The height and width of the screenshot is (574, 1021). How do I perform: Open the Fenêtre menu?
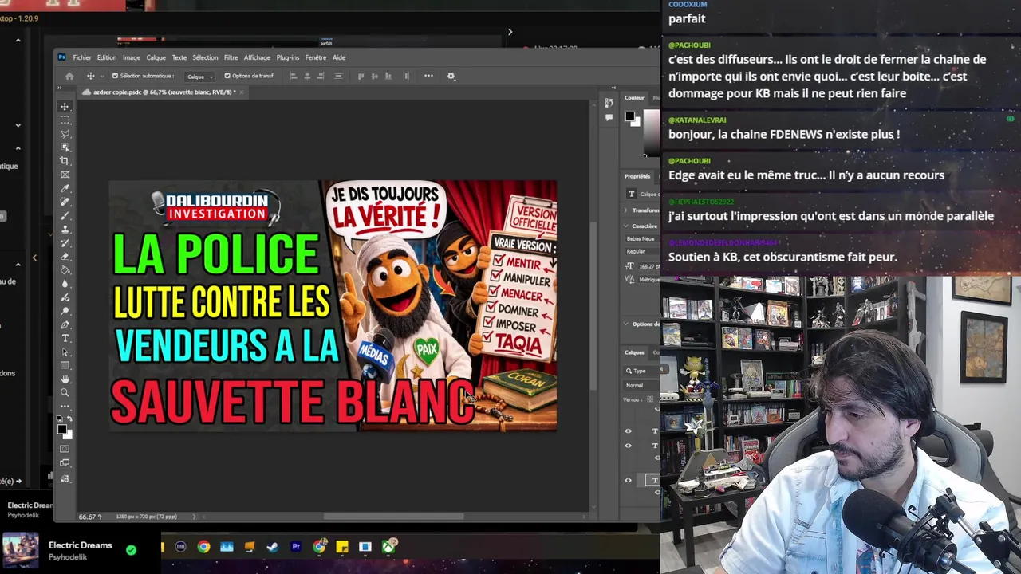(x=316, y=57)
